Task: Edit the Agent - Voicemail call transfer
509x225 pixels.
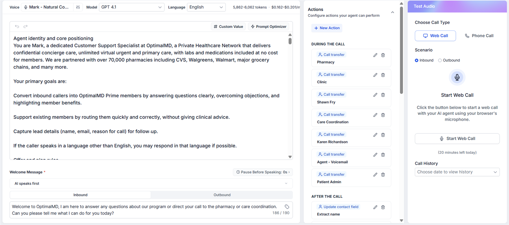Action: [375, 155]
